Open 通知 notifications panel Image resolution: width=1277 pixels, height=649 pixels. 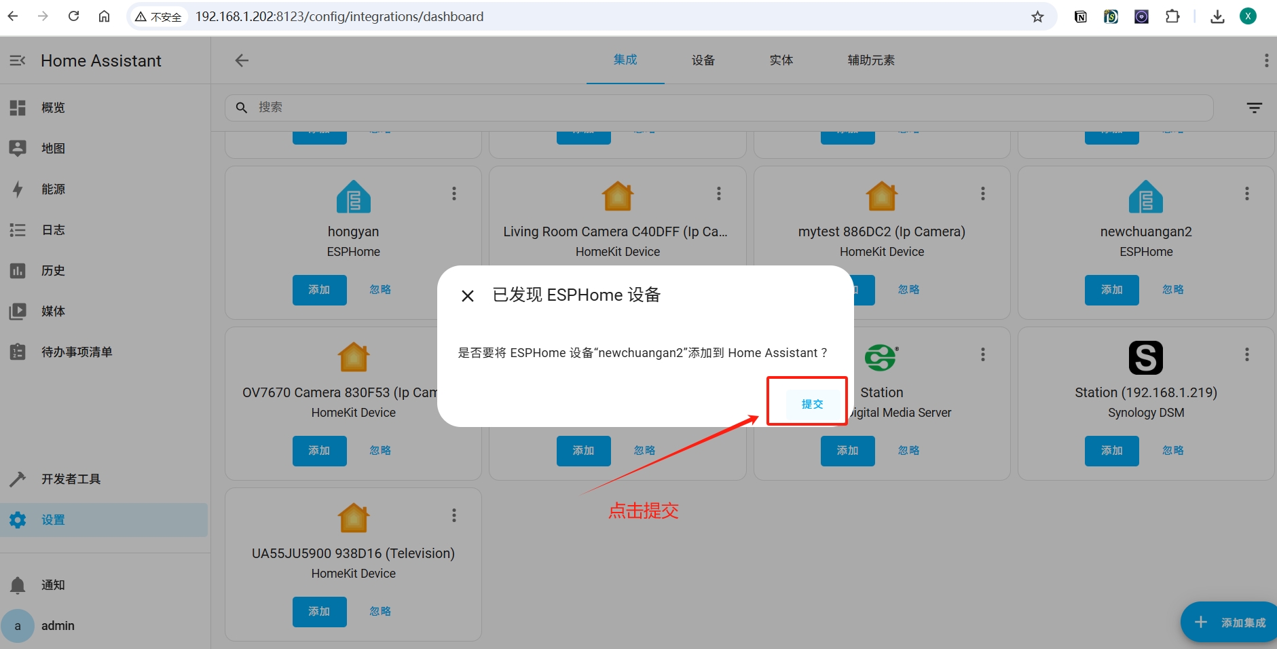(105, 585)
